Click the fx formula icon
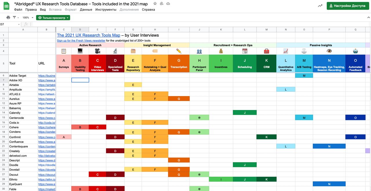371x191 pixels. pyautogui.click(x=26, y=24)
